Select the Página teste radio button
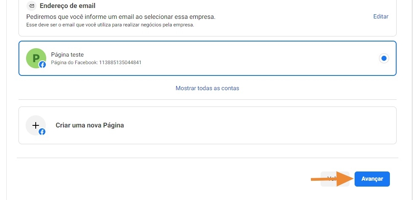 (x=384, y=58)
